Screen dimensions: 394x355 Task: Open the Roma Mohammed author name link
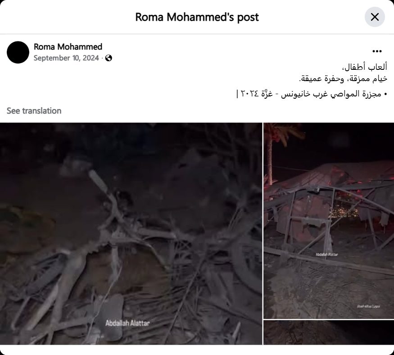pos(68,47)
